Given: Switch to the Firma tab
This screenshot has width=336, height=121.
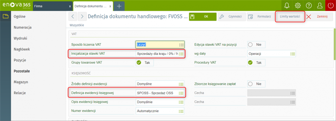Looking at the screenshot, I should coord(51,6).
